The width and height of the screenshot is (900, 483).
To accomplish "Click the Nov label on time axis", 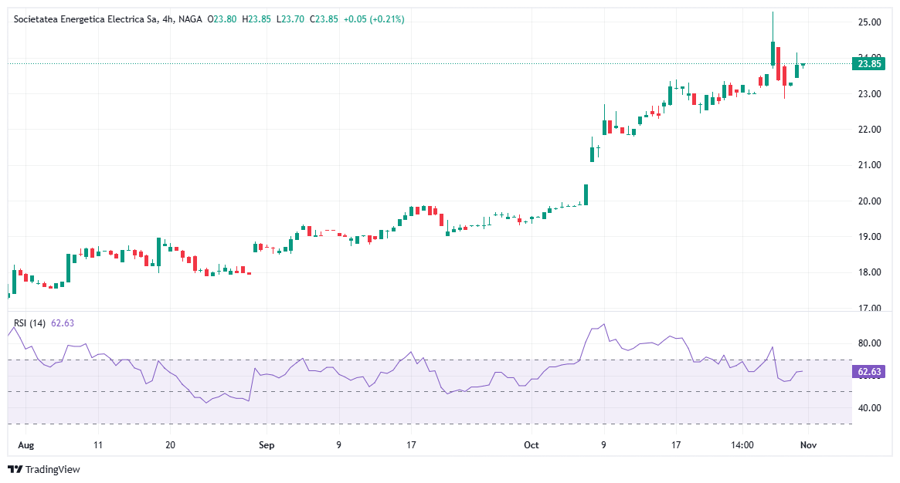I will 808,445.
